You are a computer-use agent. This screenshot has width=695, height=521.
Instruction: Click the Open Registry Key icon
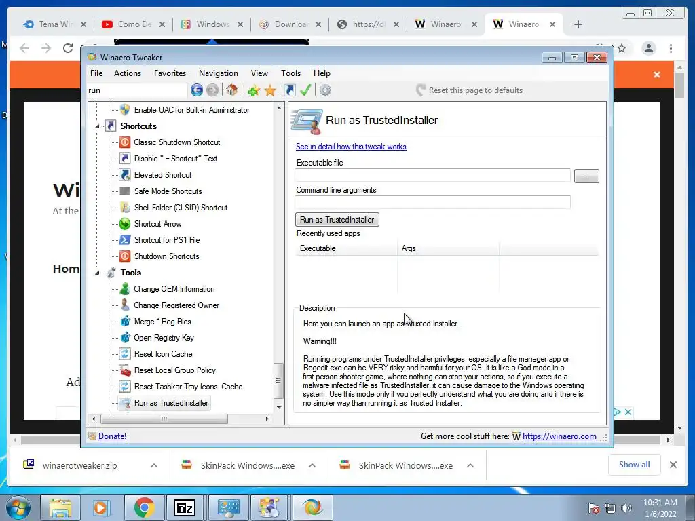tap(125, 338)
